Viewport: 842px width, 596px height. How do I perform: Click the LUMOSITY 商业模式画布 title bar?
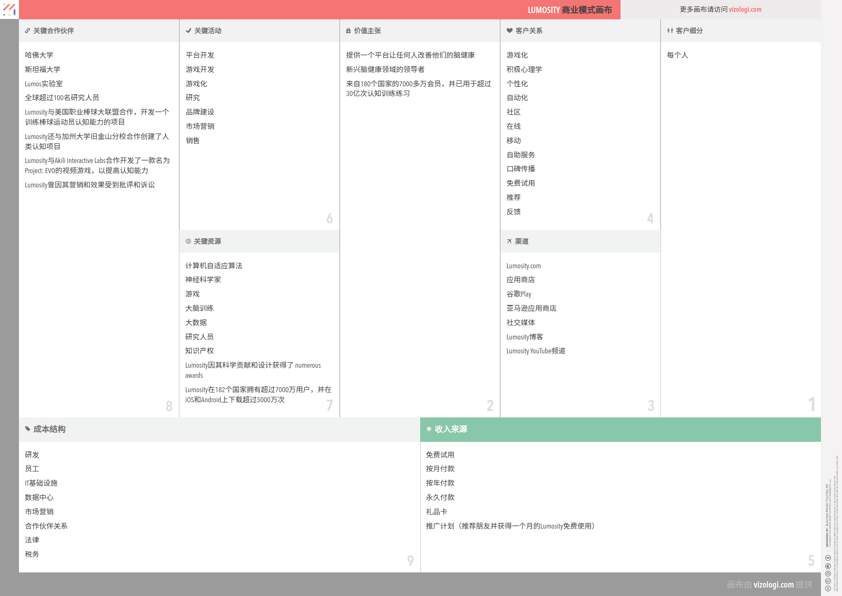(569, 10)
